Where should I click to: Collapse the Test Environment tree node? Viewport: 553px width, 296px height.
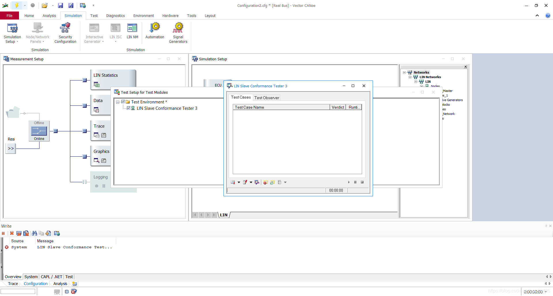coord(118,102)
